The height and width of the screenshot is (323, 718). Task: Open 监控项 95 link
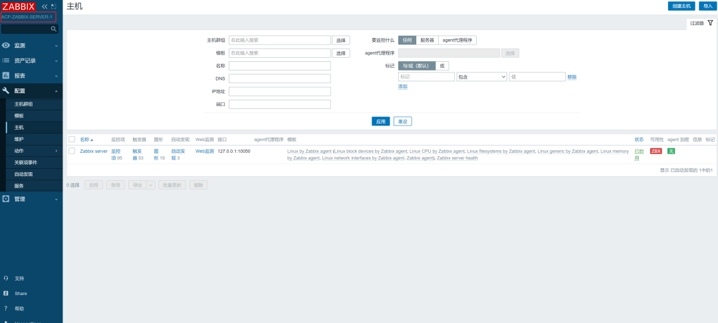point(117,154)
